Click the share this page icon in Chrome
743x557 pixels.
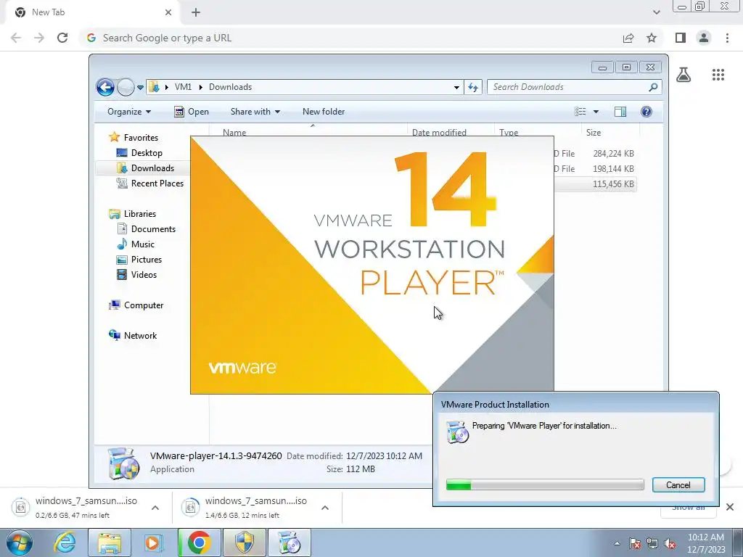pos(628,38)
